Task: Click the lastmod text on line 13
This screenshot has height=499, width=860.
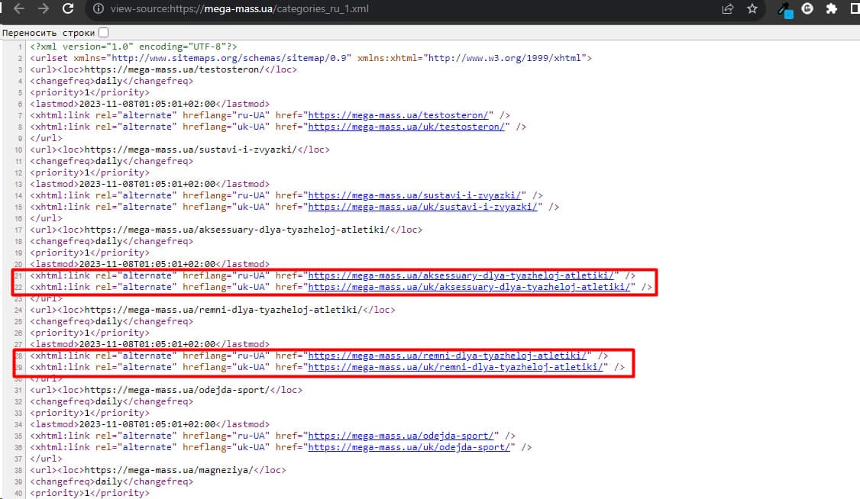Action: pyautogui.click(x=150, y=183)
